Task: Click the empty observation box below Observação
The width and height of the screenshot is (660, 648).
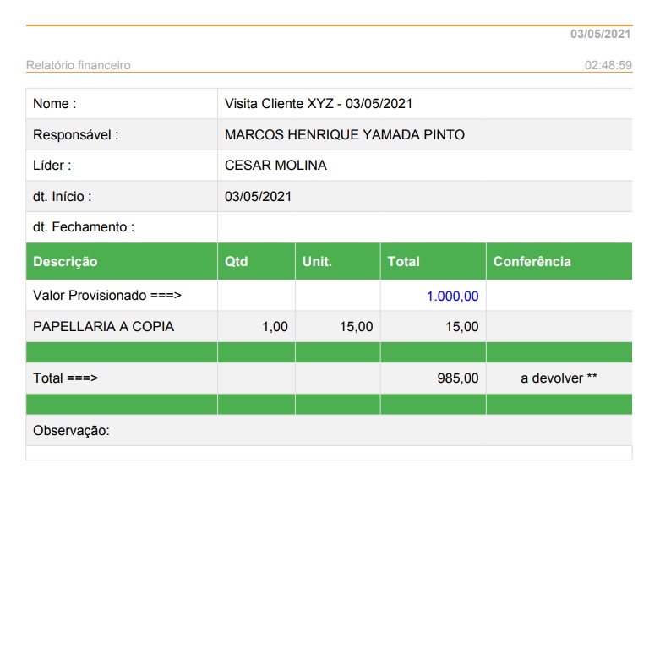Action: pos(329,453)
